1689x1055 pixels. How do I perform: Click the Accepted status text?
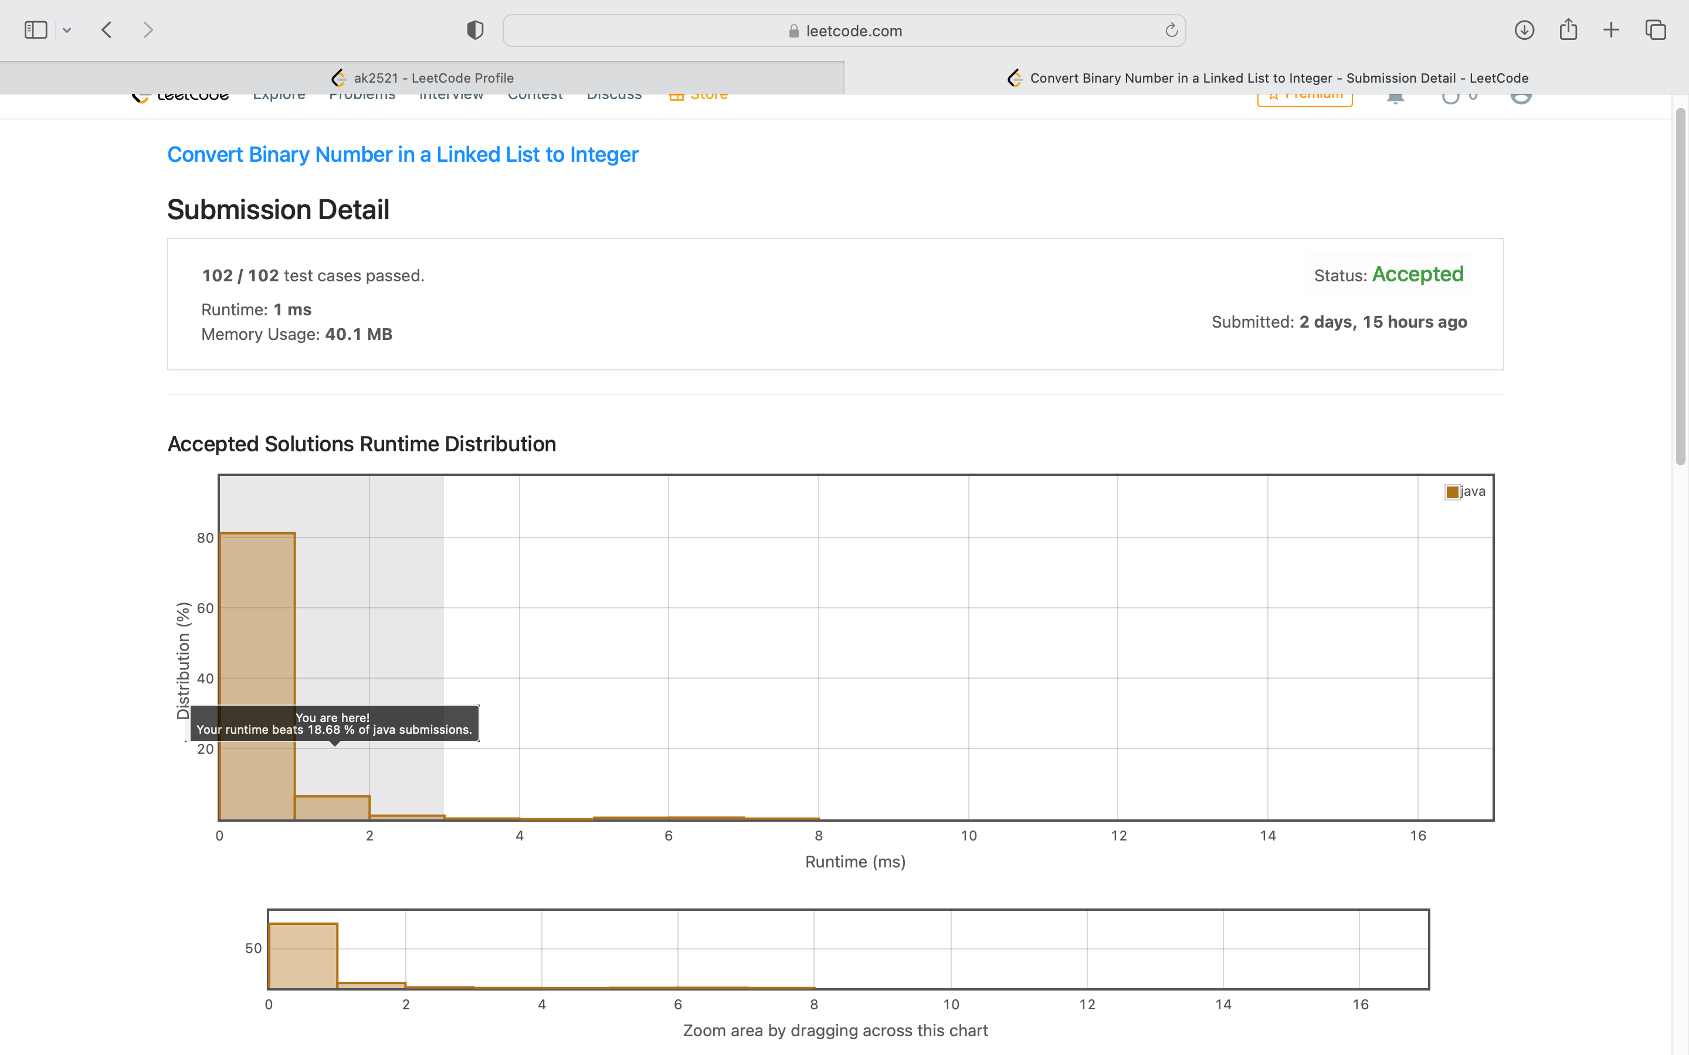[1417, 274]
